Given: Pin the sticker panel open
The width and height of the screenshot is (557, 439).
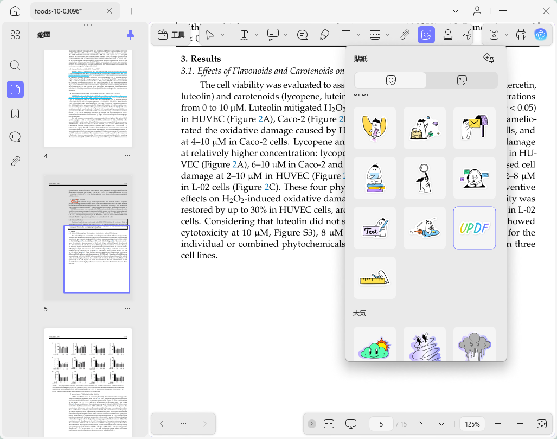Looking at the screenshot, I should point(489,58).
